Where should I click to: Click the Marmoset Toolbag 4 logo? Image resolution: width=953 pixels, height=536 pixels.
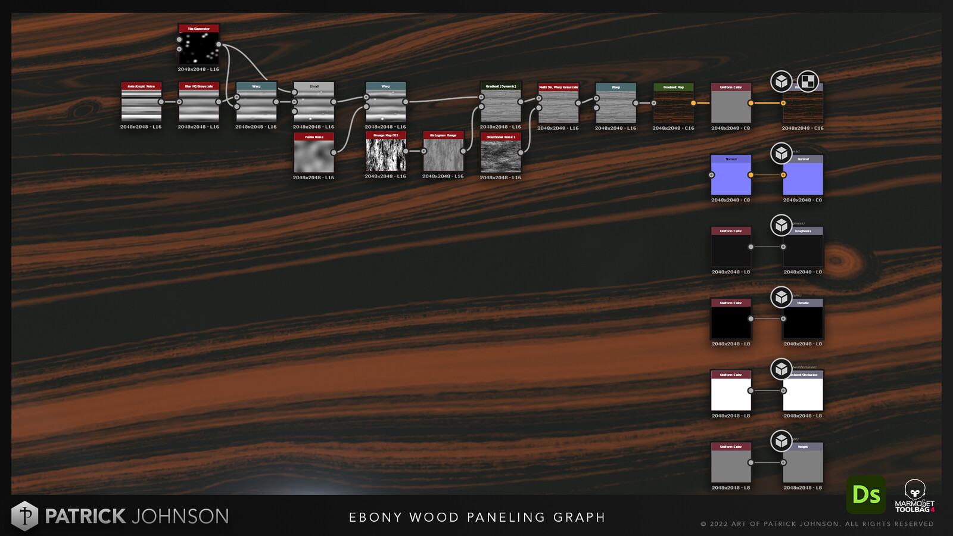(914, 496)
